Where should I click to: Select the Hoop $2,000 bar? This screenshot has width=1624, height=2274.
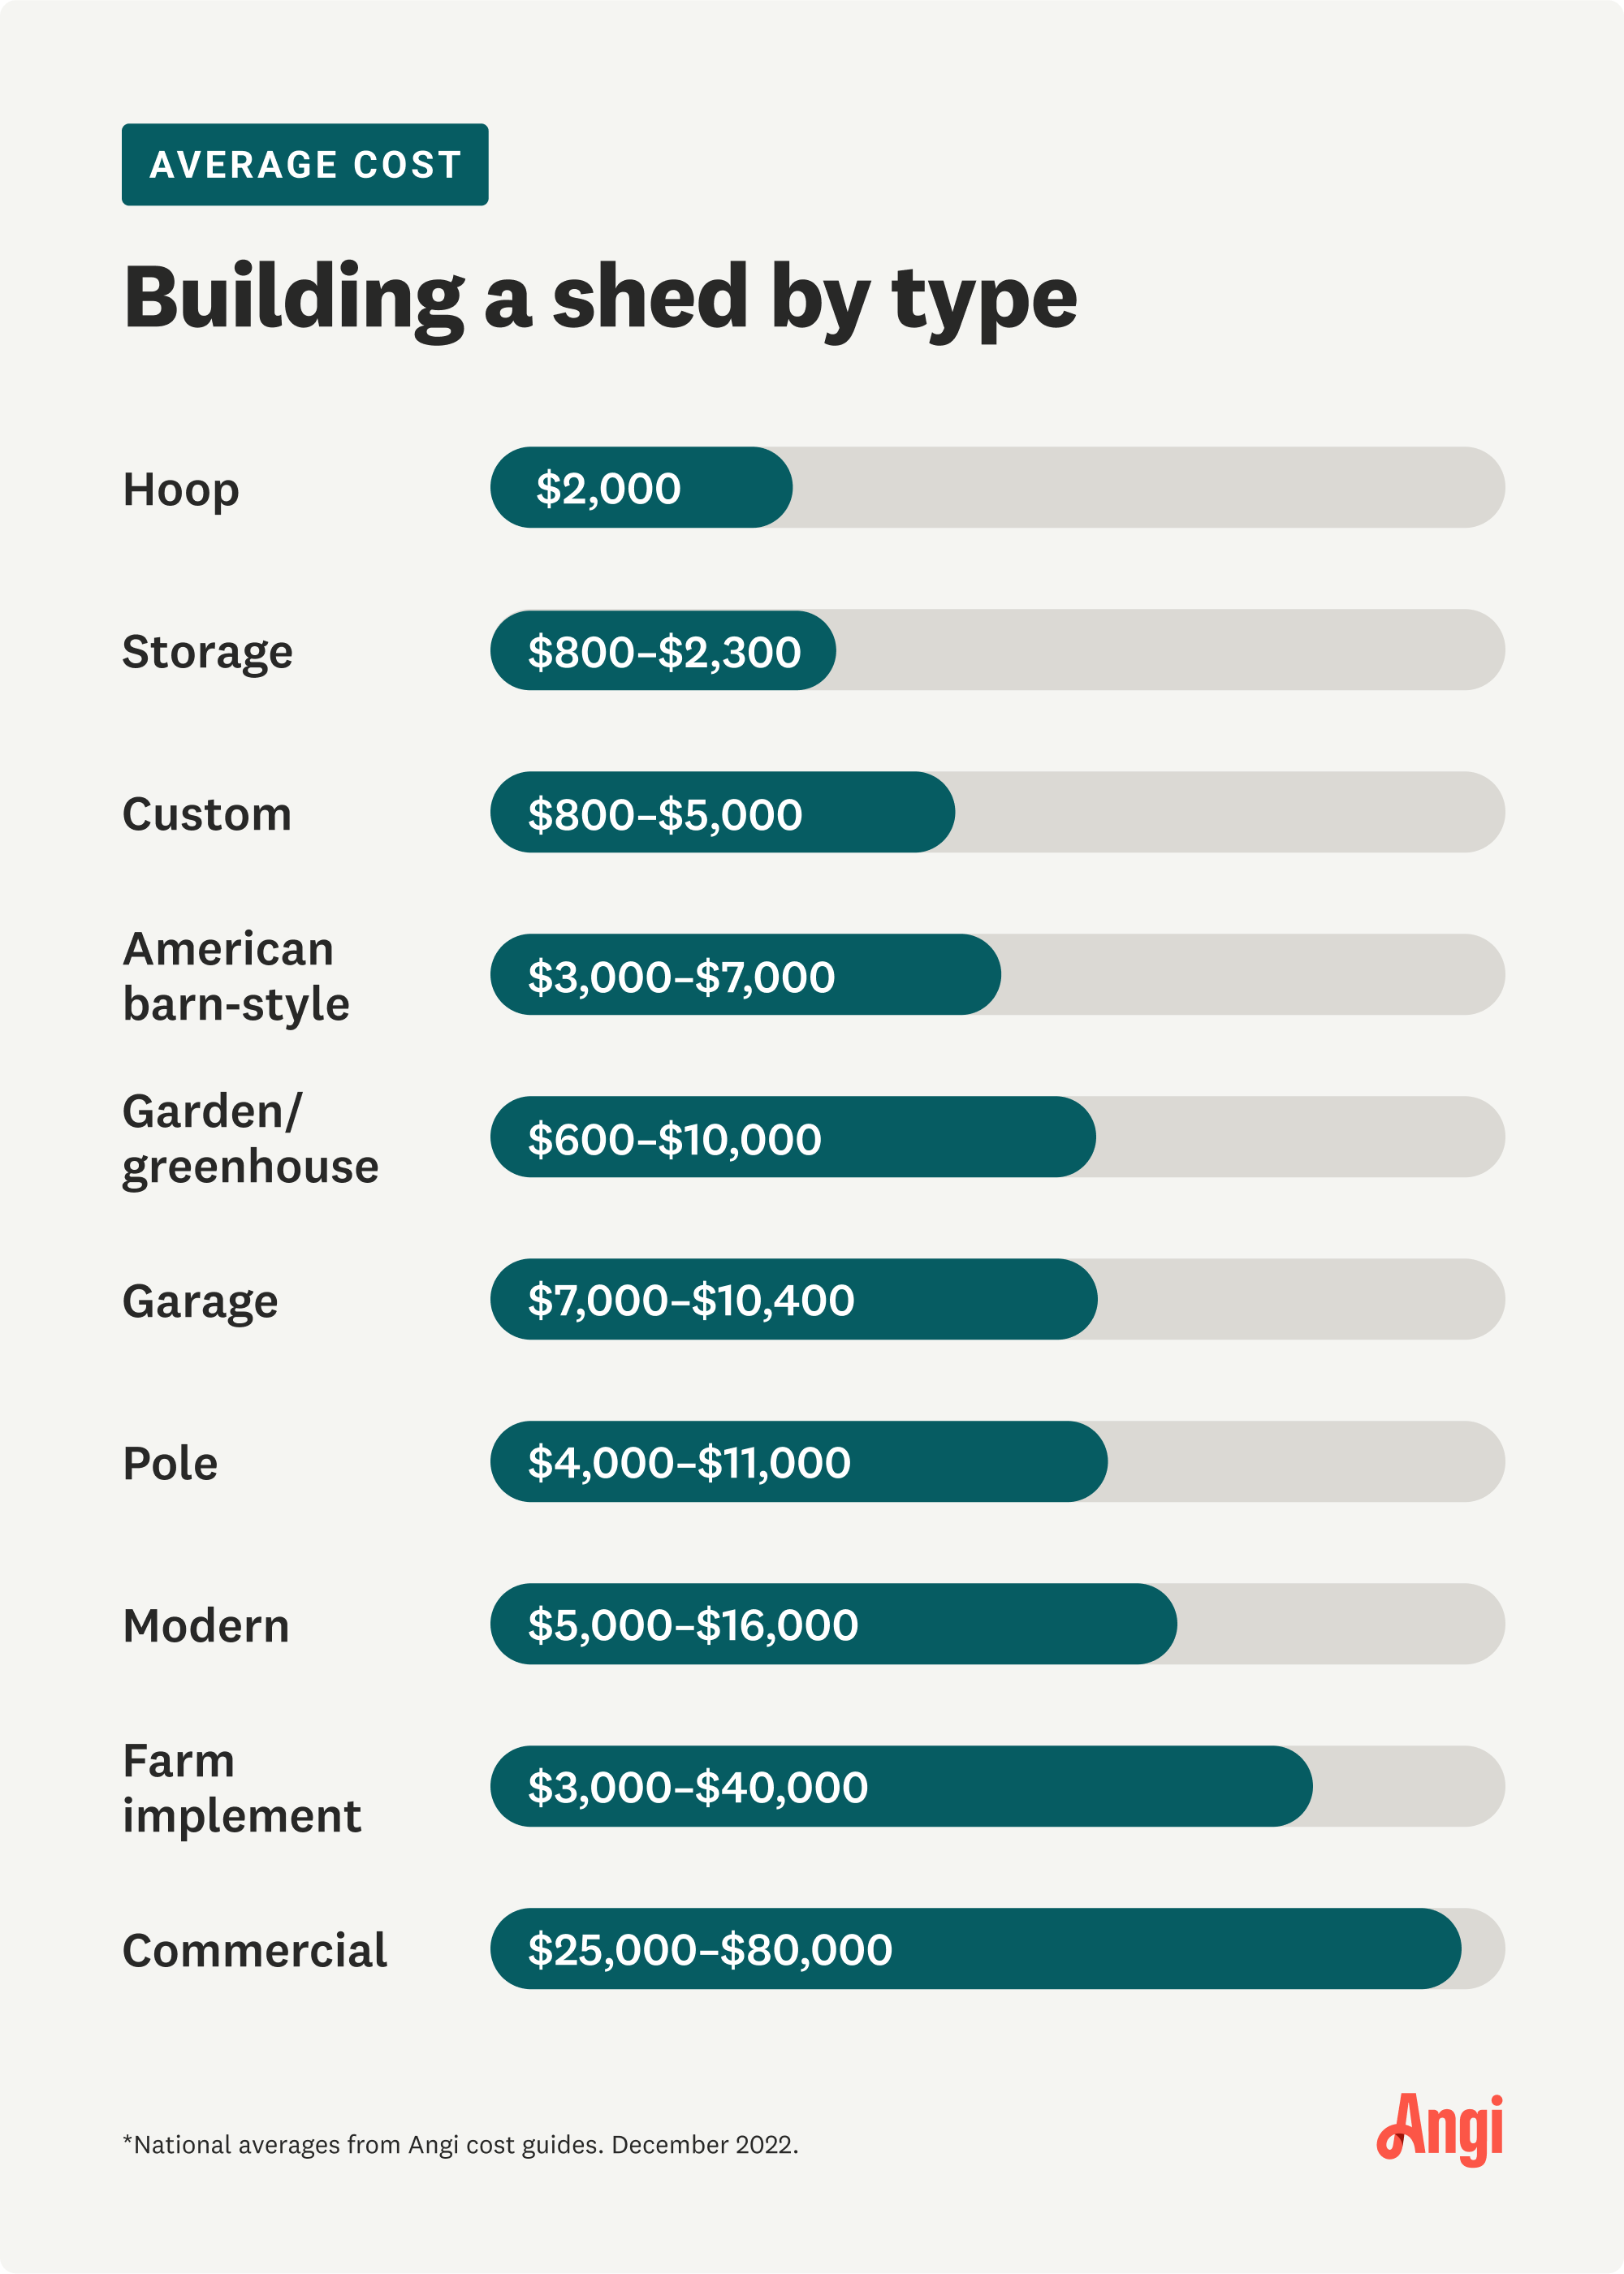click(x=641, y=488)
